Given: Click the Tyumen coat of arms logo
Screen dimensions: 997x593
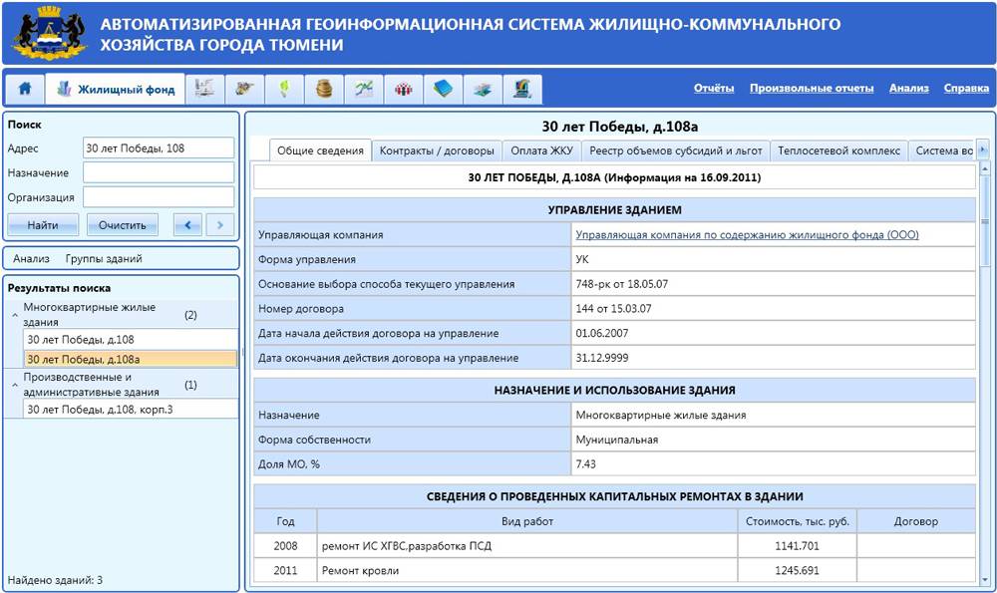Looking at the screenshot, I should [x=50, y=33].
